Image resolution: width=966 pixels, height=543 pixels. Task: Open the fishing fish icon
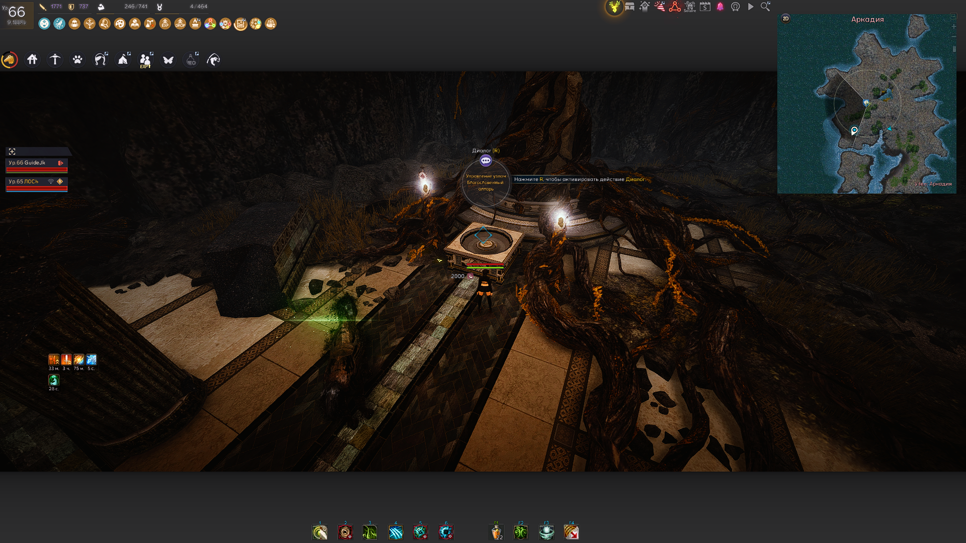[213, 60]
